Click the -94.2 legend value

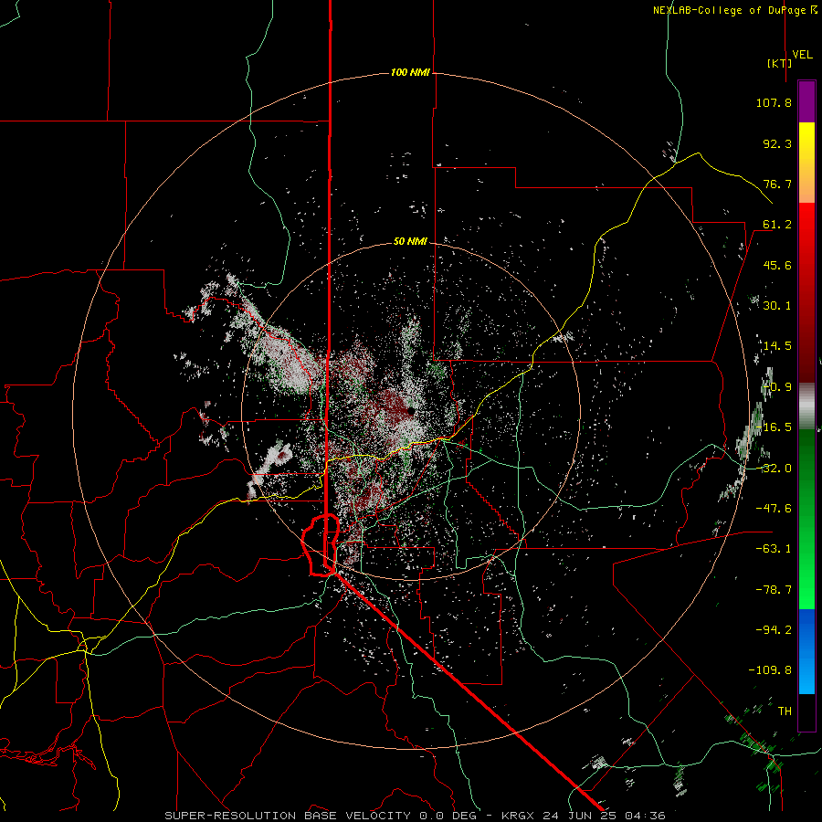coord(774,630)
